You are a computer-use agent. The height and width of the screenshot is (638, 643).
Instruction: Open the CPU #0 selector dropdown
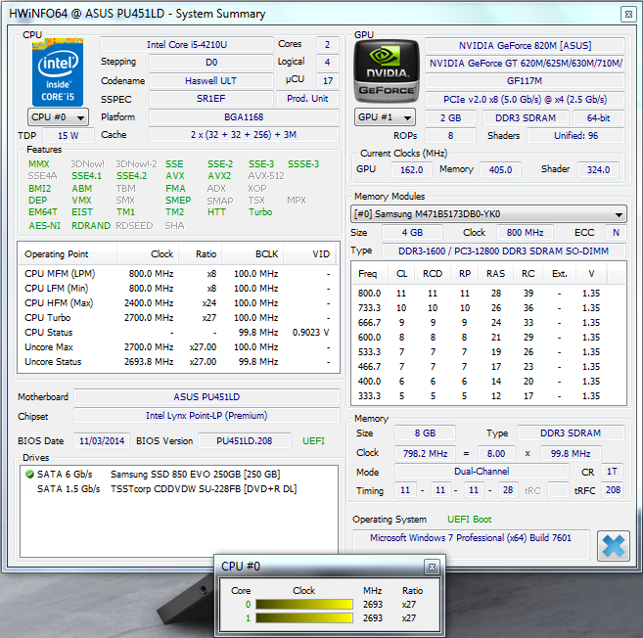(58, 117)
